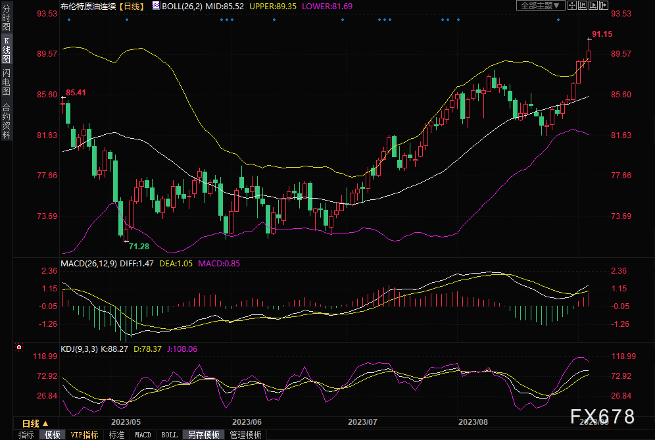The height and width of the screenshot is (440, 655).
Task: Click the BOLL indicator chart icon
Action: pyautogui.click(x=156, y=5)
